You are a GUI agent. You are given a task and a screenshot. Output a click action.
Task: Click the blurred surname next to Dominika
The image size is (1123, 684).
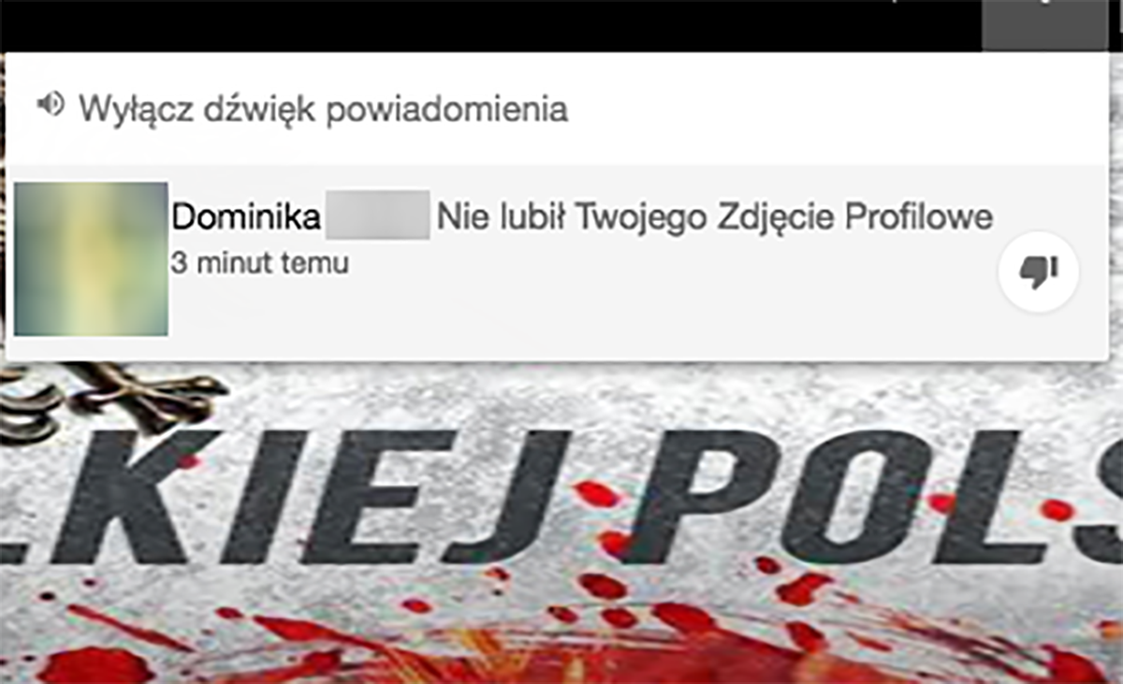point(376,216)
